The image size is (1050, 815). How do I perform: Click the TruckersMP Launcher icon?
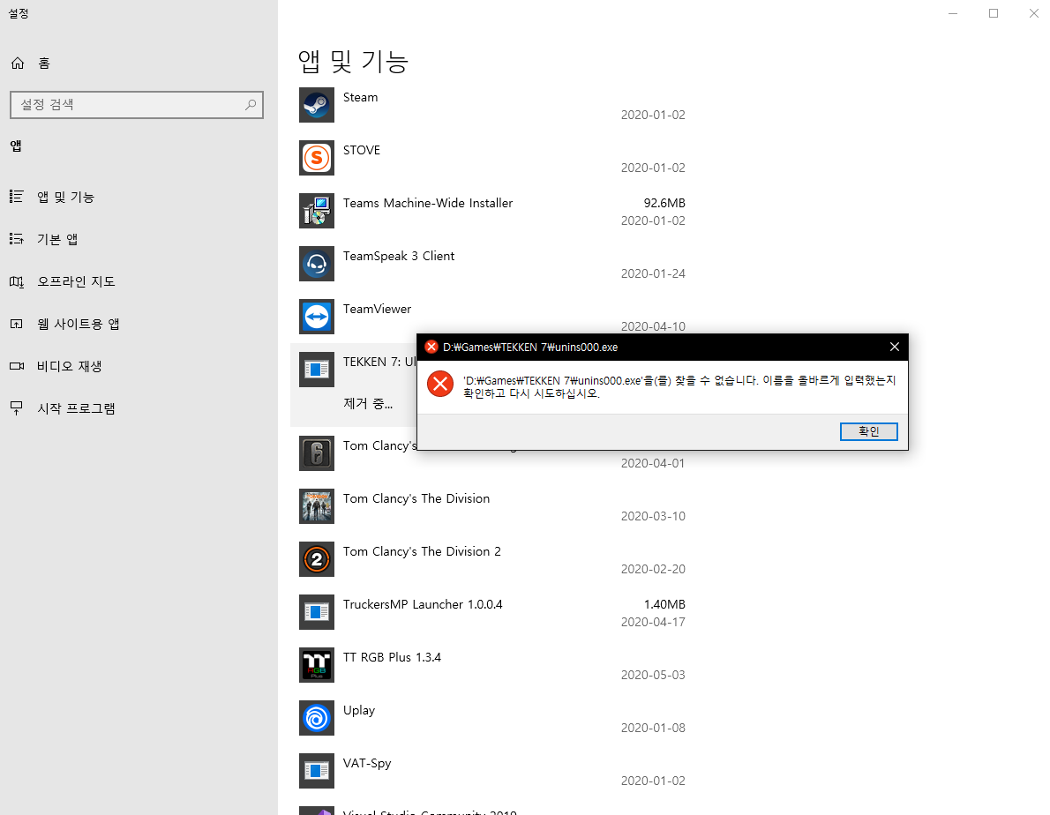[316, 611]
